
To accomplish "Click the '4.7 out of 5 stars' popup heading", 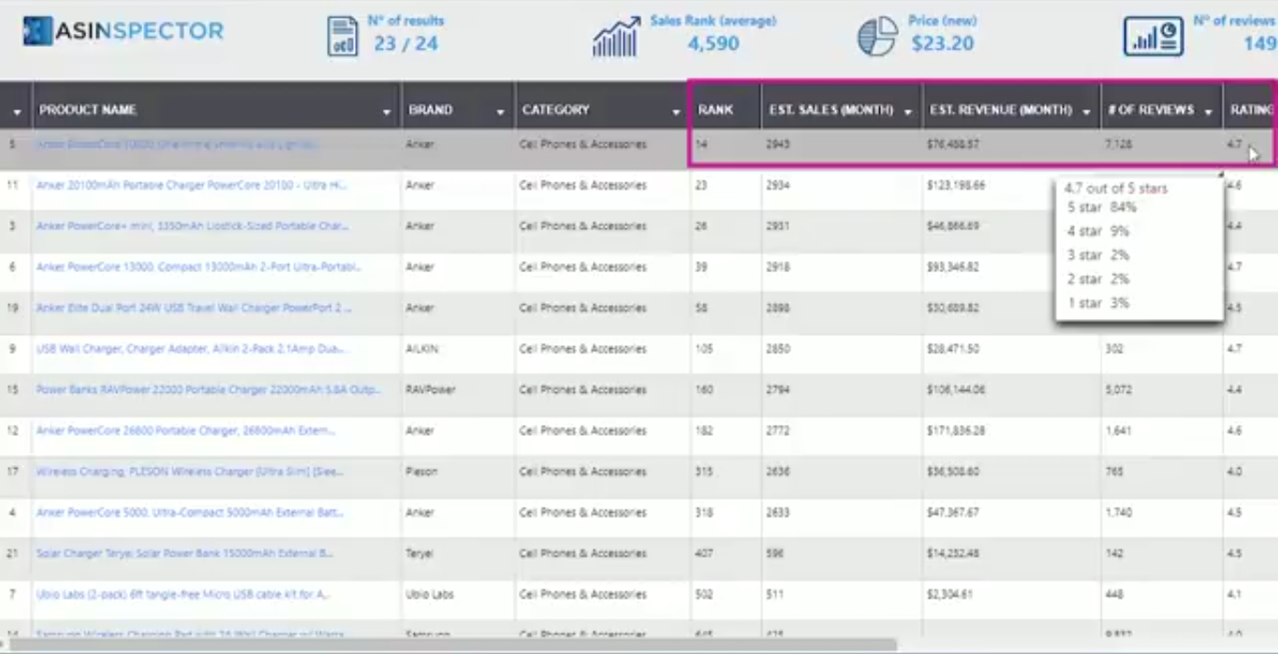I will click(x=1116, y=188).
